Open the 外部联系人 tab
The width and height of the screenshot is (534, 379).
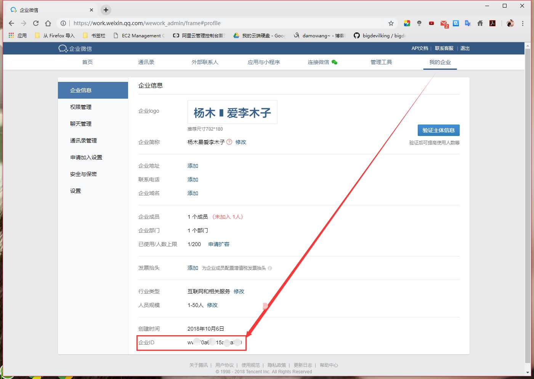(x=205, y=62)
